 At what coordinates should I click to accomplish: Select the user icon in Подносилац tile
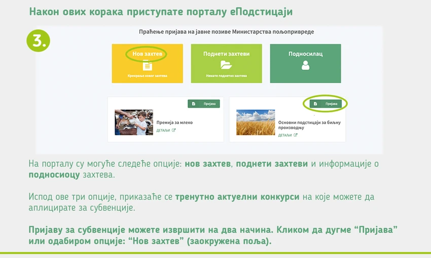[305, 65]
